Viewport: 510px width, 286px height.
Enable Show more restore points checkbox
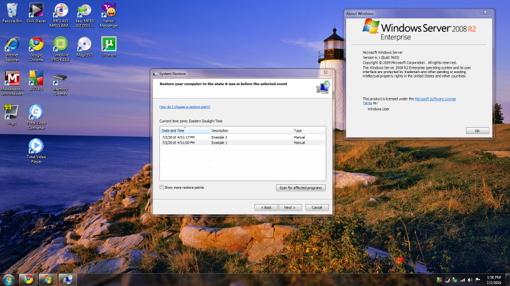161,187
